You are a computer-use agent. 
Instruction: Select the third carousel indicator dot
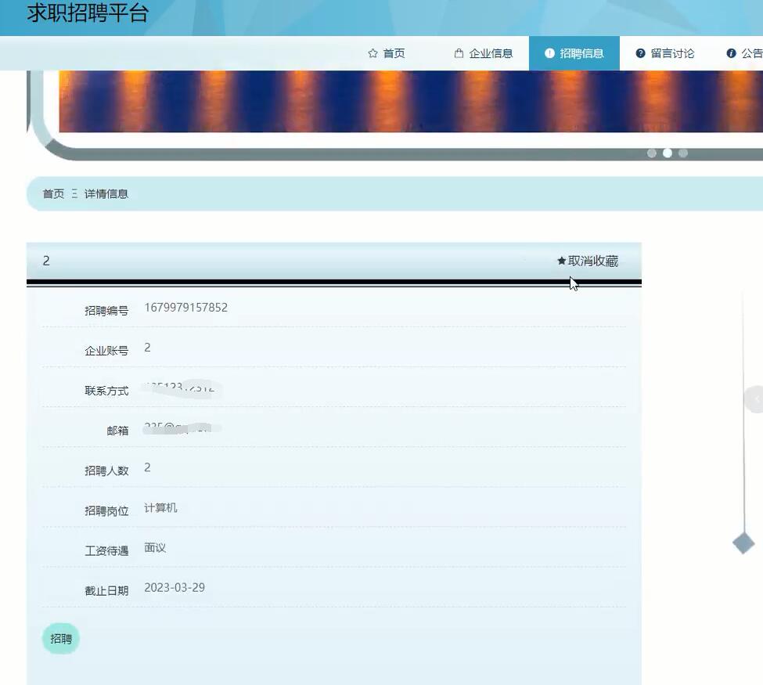tap(683, 153)
